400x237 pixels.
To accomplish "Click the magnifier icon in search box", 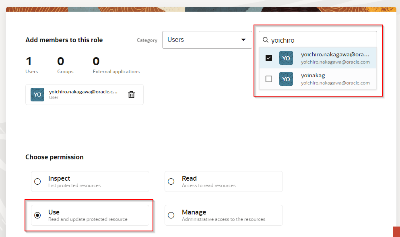I will click(266, 40).
